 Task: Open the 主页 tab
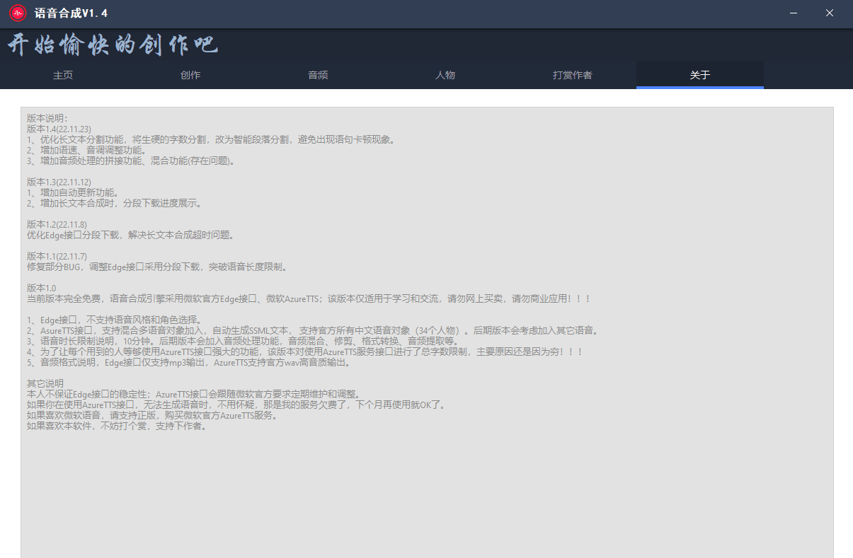click(63, 74)
